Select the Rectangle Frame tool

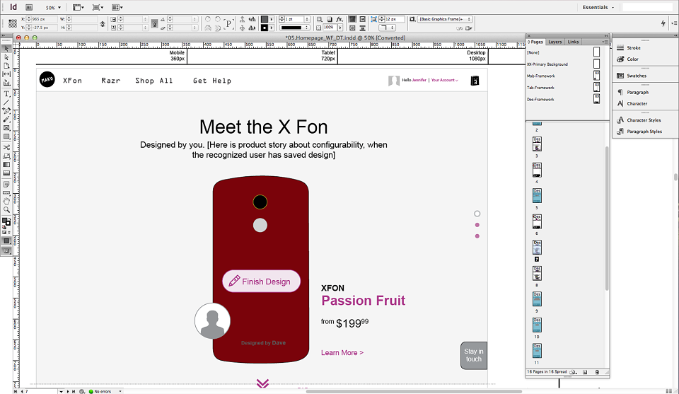pyautogui.click(x=6, y=128)
